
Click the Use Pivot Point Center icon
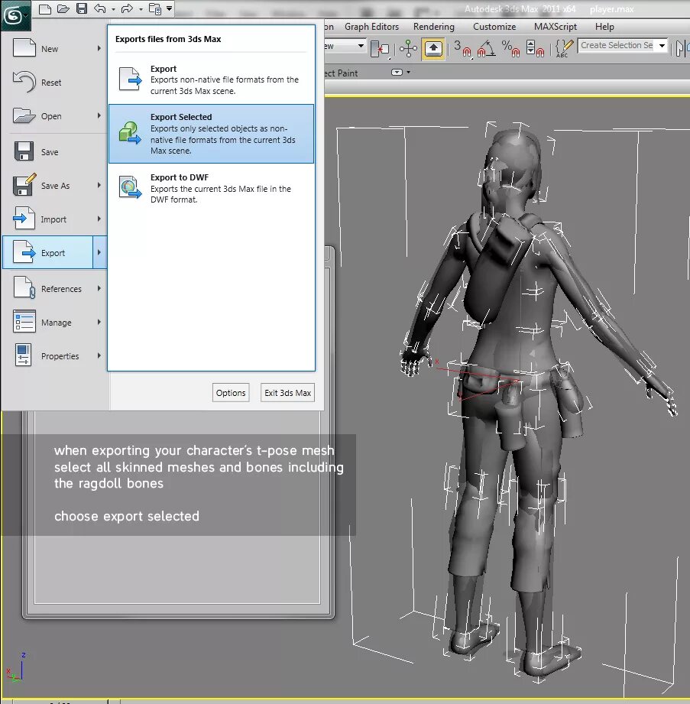coord(380,48)
